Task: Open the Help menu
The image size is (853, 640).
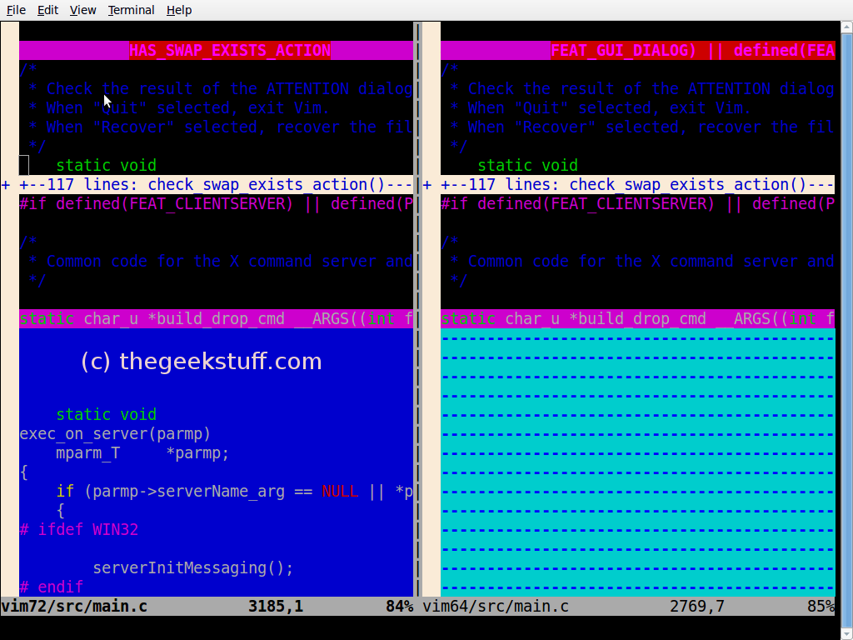Action: (x=179, y=10)
